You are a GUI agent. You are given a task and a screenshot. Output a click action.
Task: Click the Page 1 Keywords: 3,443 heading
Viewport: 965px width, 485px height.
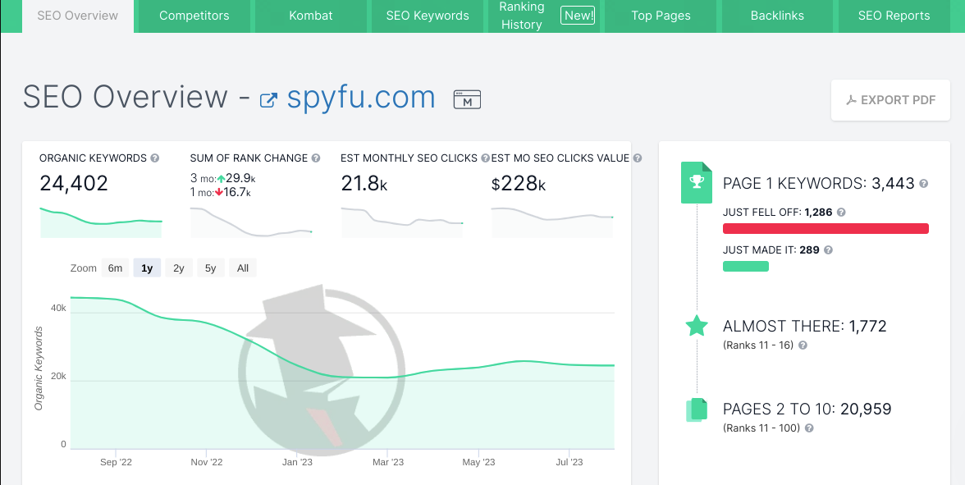[x=819, y=184]
